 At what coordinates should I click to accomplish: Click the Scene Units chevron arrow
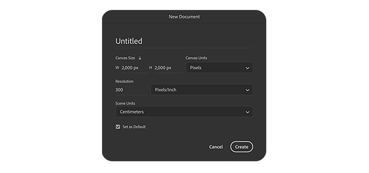click(x=247, y=112)
